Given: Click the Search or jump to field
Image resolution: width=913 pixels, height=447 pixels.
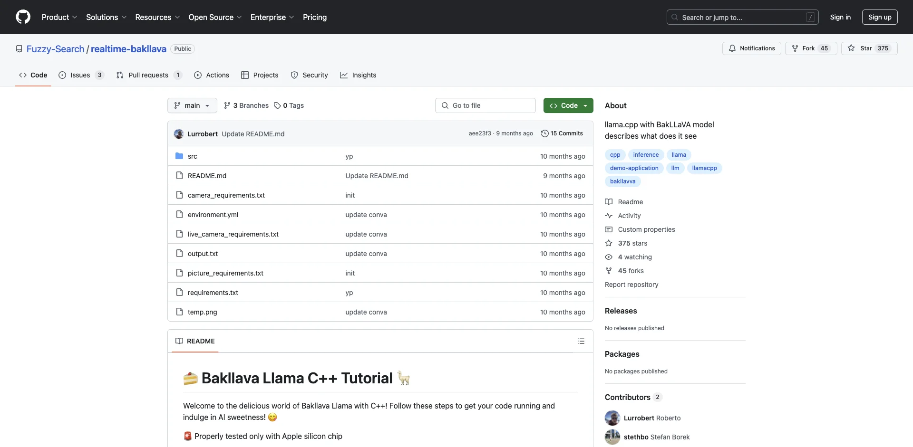Looking at the screenshot, I should 742,17.
